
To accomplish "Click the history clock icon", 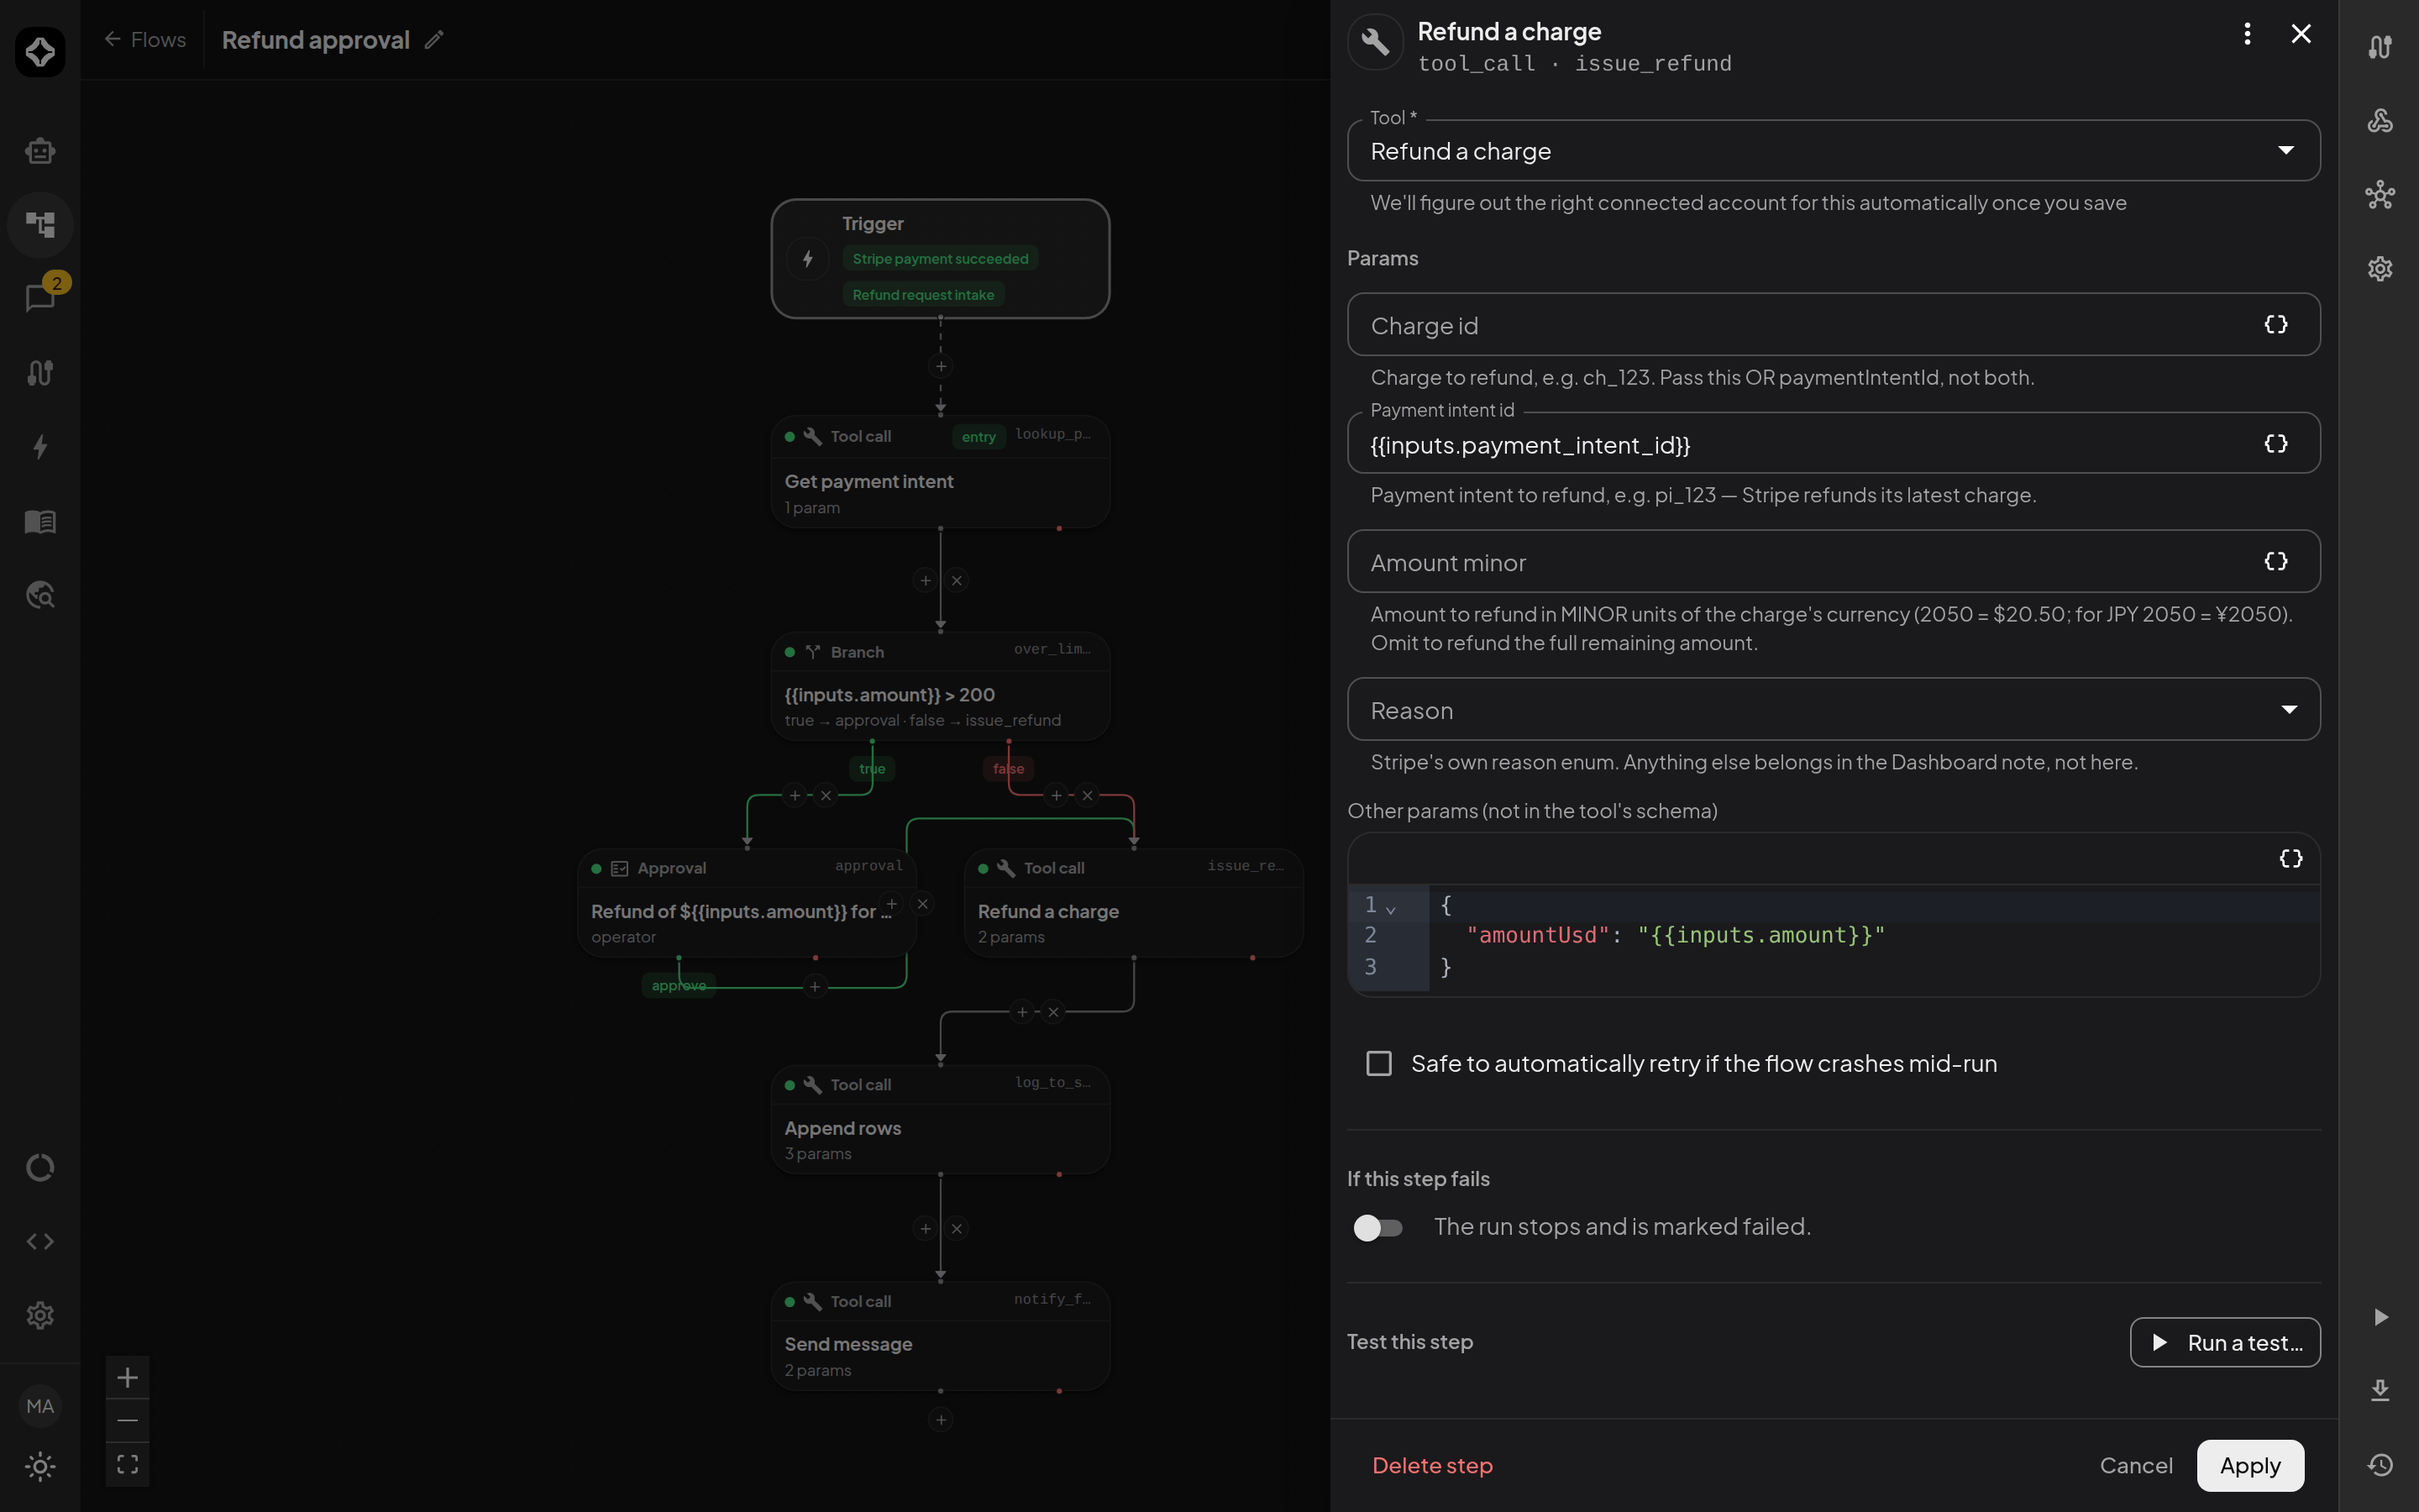I will (2380, 1465).
